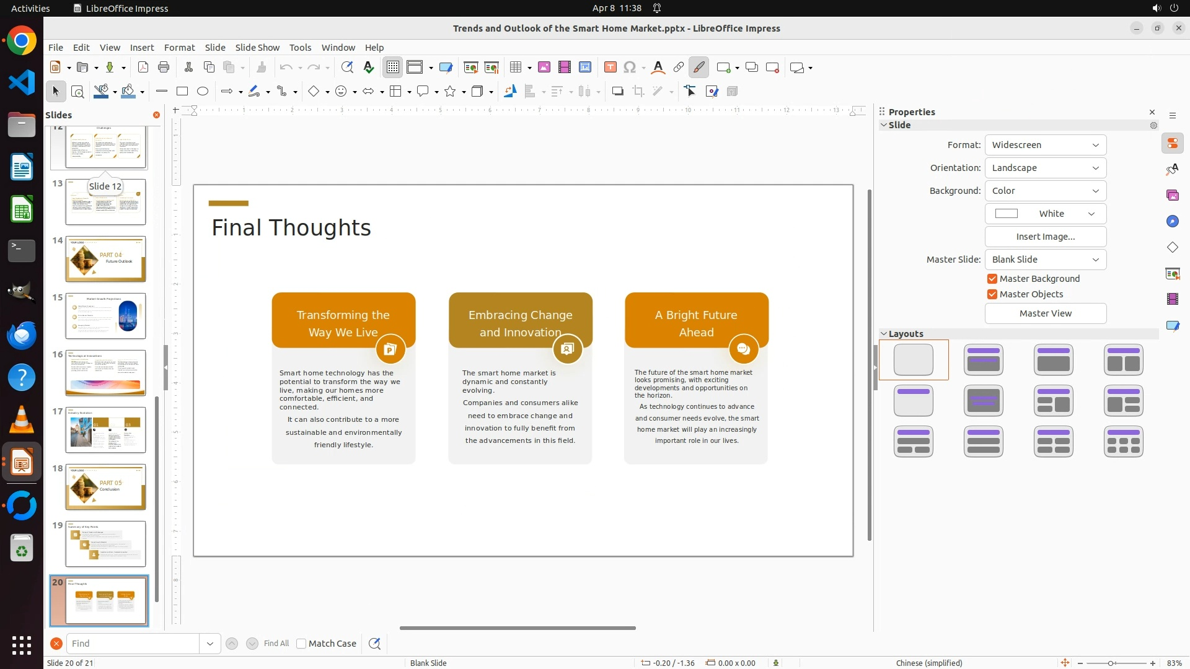Click the Crop Image tool icon
Screen dimensions: 1190x669
tap(638, 92)
